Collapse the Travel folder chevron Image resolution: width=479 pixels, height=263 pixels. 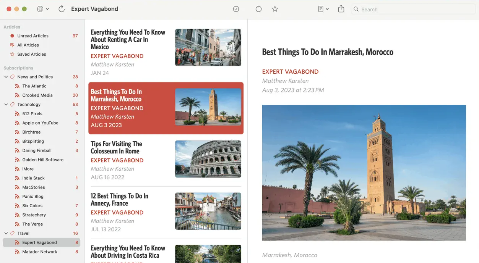pos(6,233)
